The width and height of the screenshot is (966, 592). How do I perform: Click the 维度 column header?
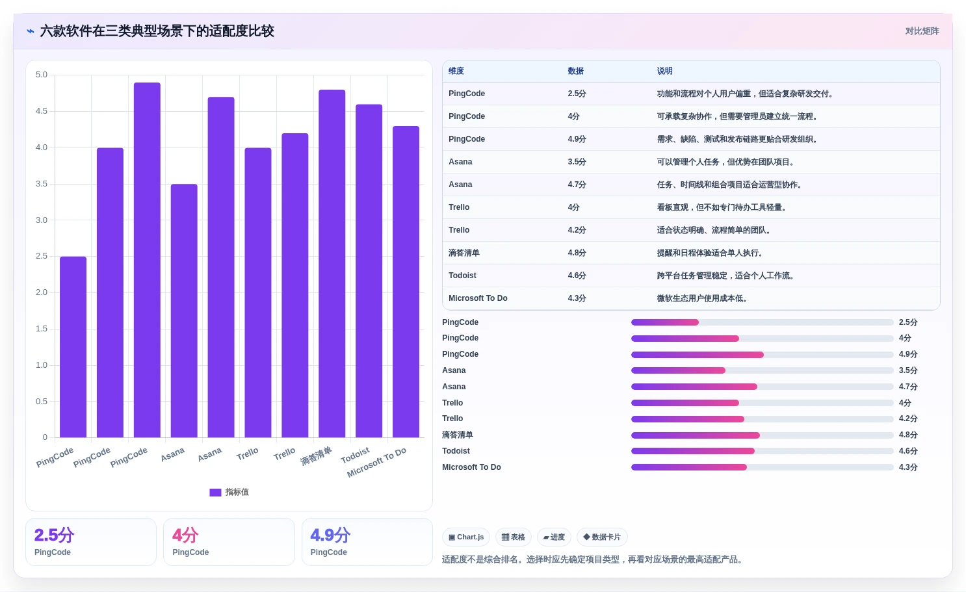456,71
